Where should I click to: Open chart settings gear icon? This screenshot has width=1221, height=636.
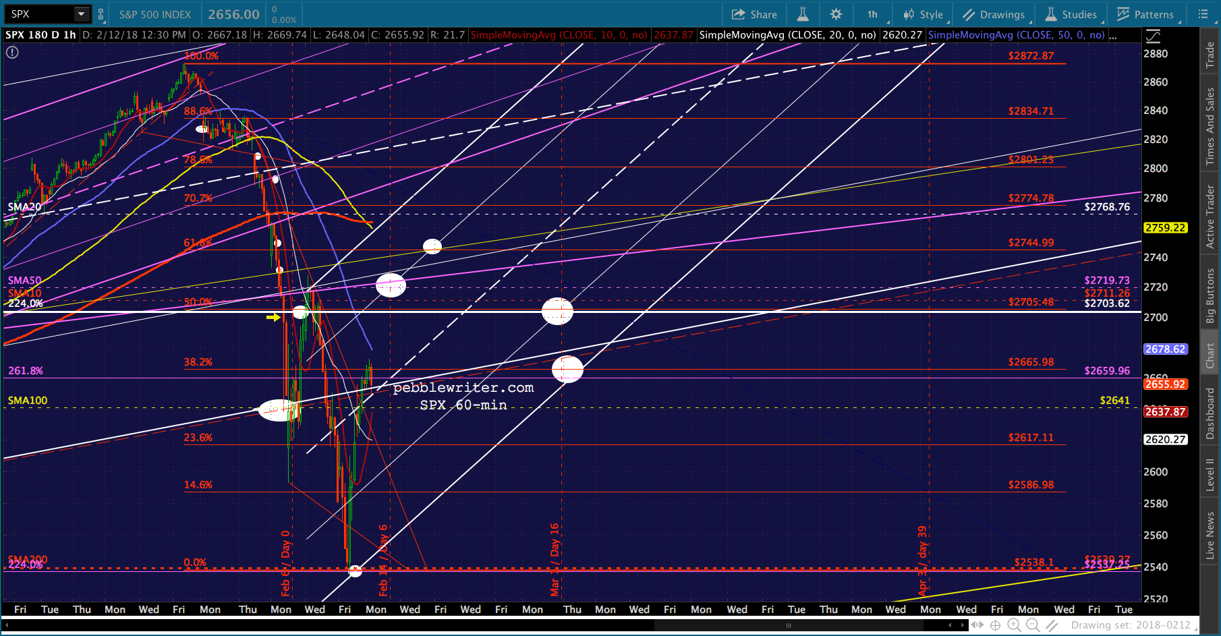tap(836, 14)
